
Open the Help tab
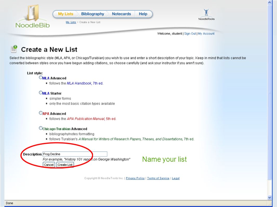pyautogui.click(x=143, y=14)
